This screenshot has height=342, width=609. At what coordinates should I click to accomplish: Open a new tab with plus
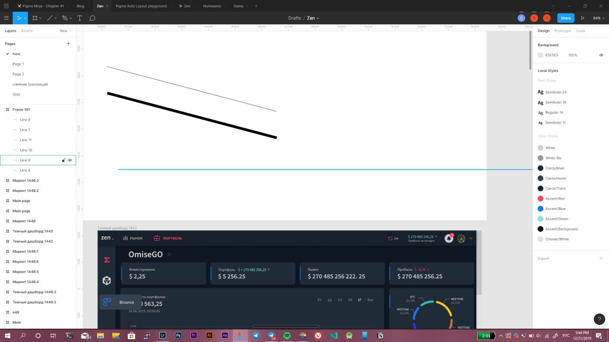coord(256,6)
